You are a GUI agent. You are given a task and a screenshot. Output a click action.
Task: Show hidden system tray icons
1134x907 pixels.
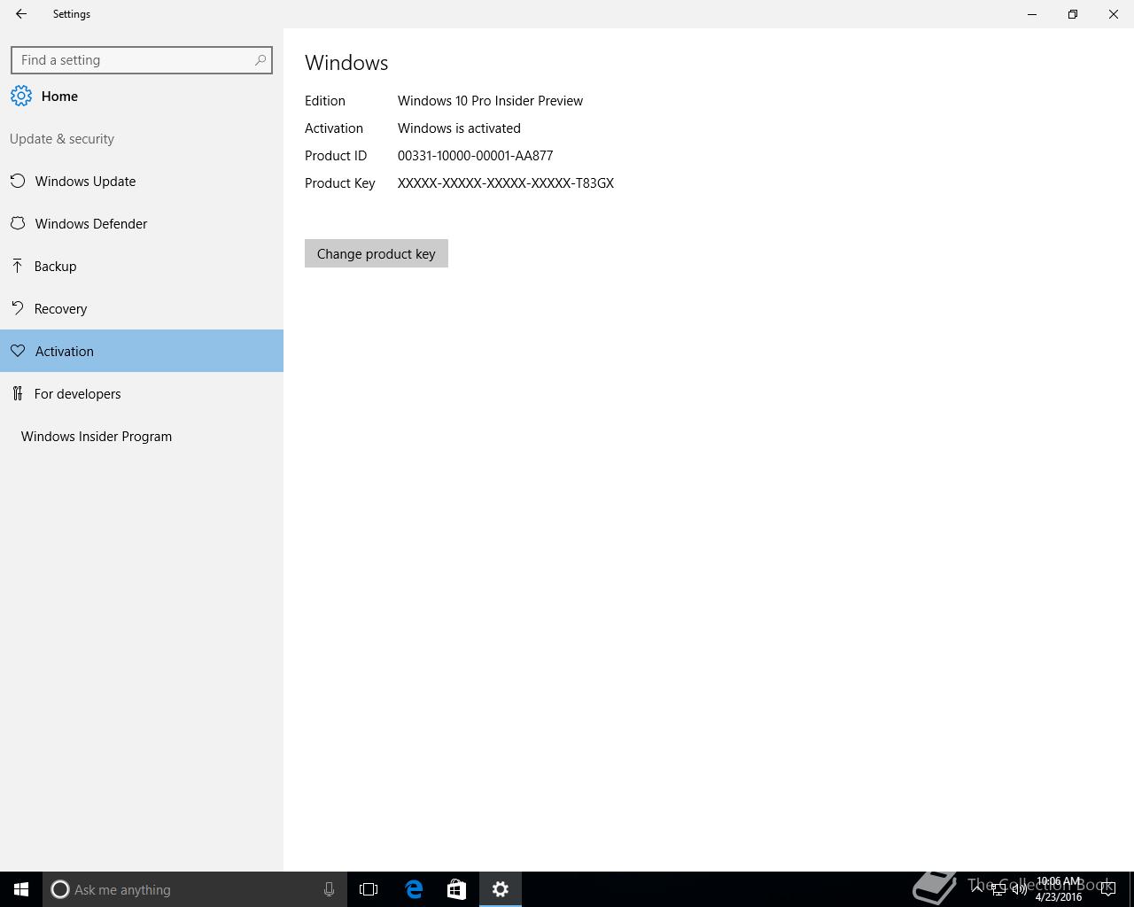976,888
